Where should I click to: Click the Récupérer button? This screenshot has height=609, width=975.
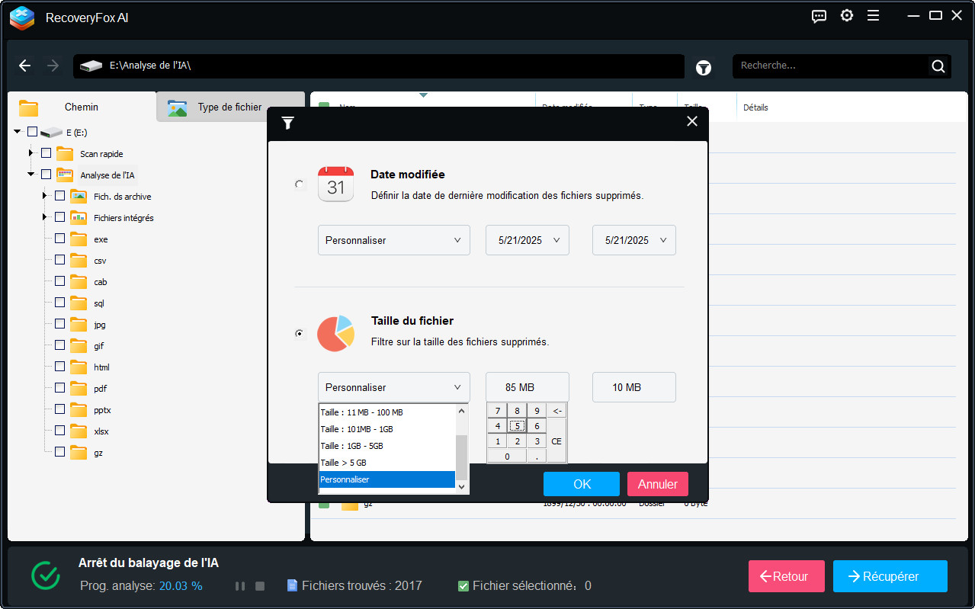pos(890,576)
